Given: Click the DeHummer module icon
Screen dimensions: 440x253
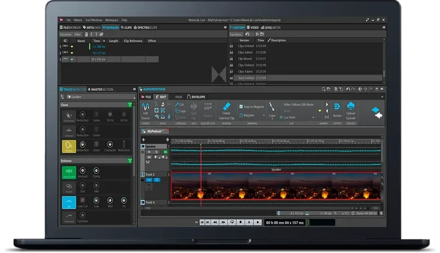Looking at the screenshot, I should tap(69, 116).
